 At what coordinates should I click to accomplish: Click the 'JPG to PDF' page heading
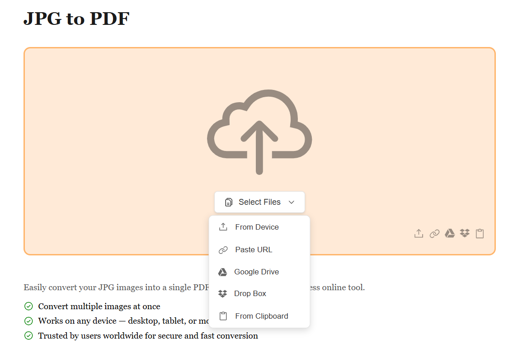pos(76,19)
